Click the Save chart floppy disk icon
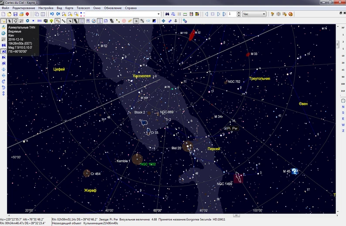346x226 pixels. point(15,14)
